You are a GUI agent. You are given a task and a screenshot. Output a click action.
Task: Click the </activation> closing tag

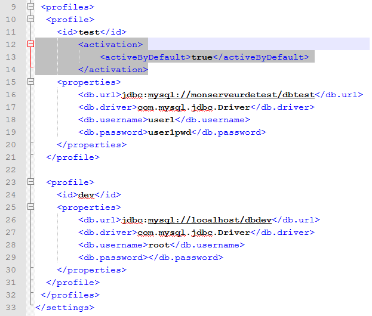(x=113, y=70)
